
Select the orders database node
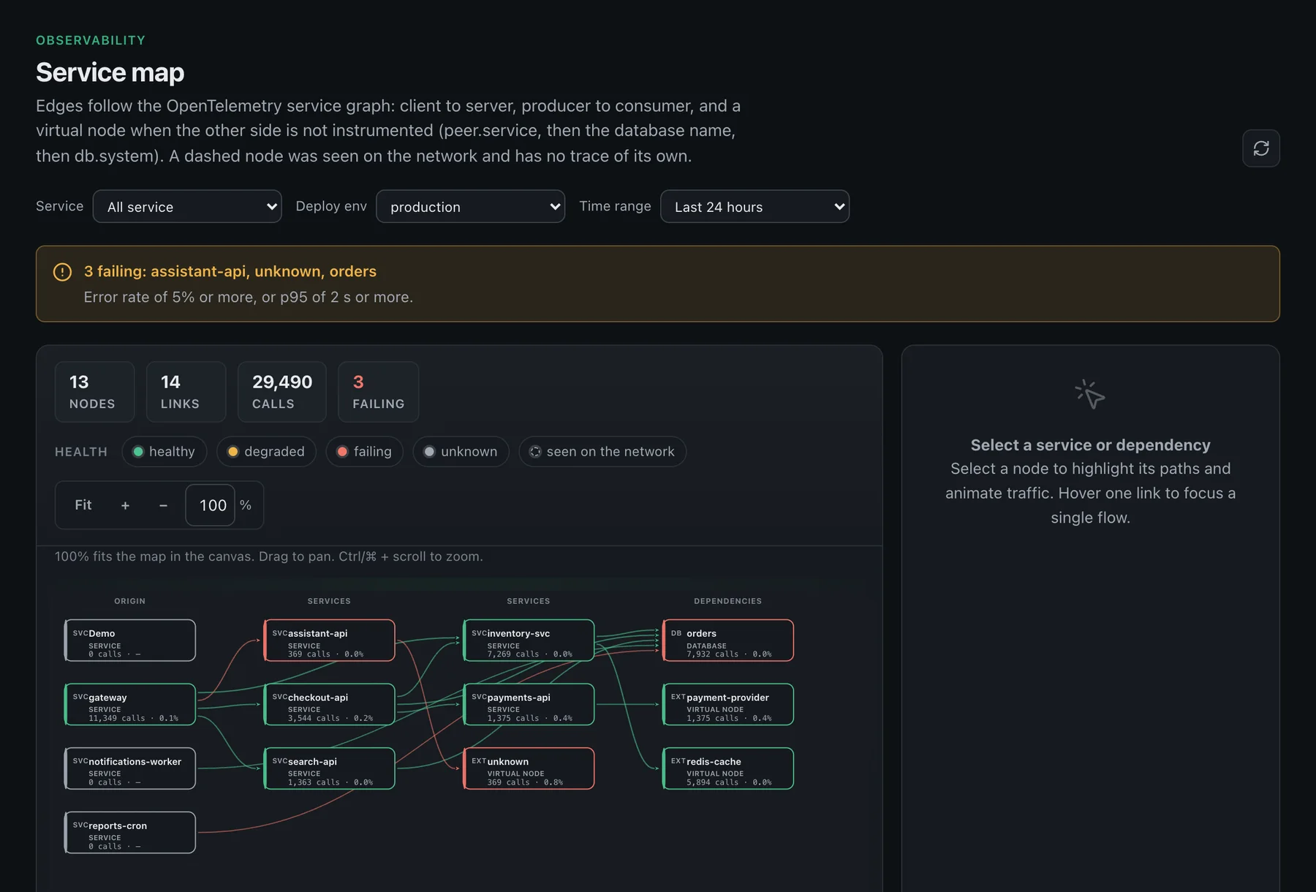click(x=728, y=640)
